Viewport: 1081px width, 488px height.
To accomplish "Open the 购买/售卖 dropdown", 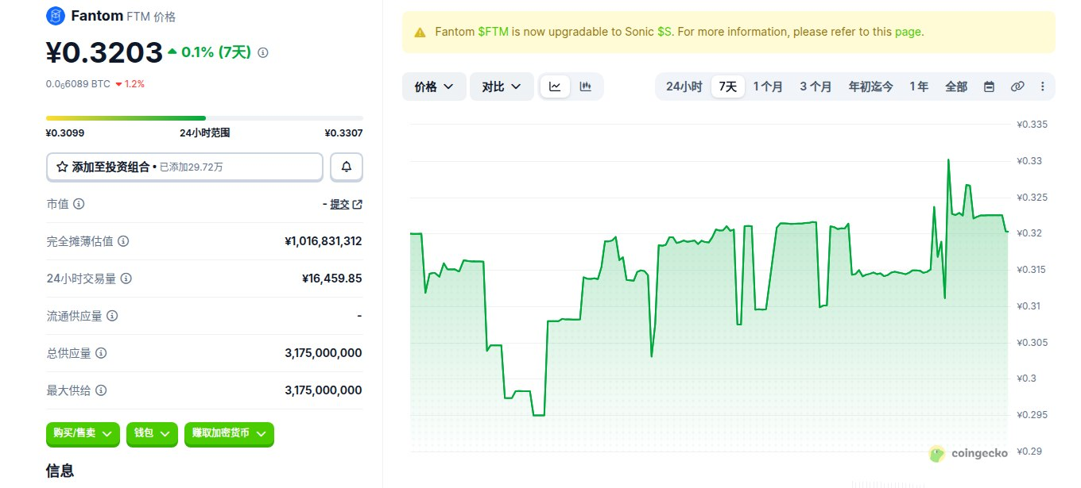I will tap(83, 433).
